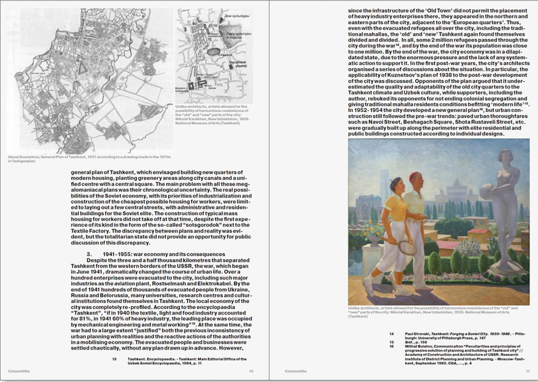Select the caption beside the small map
This screenshot has width=538, height=382.
213,115
